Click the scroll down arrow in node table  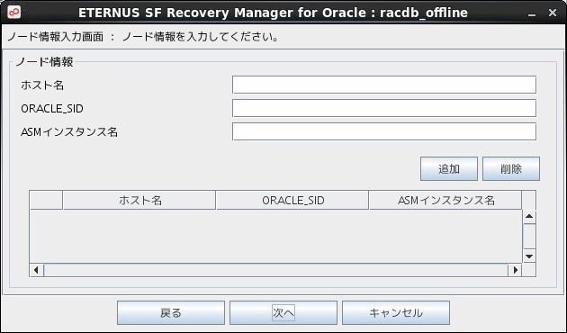(529, 256)
